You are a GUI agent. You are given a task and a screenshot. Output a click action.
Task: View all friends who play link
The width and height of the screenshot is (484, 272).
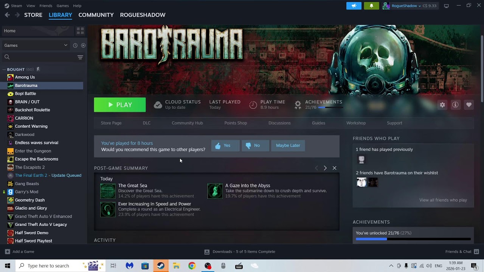point(443,200)
